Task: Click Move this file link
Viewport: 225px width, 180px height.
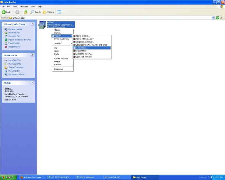Action: tap(14, 33)
